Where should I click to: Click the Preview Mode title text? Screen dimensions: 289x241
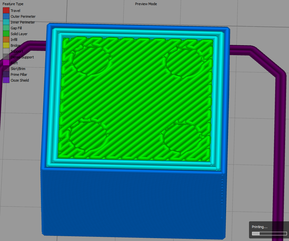146,4
